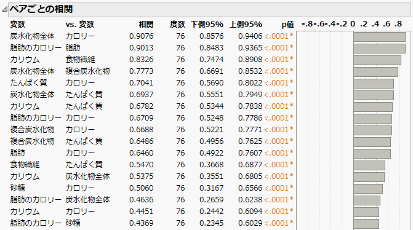
Task: Click lower 95% value 0.6691
Action: (211, 71)
